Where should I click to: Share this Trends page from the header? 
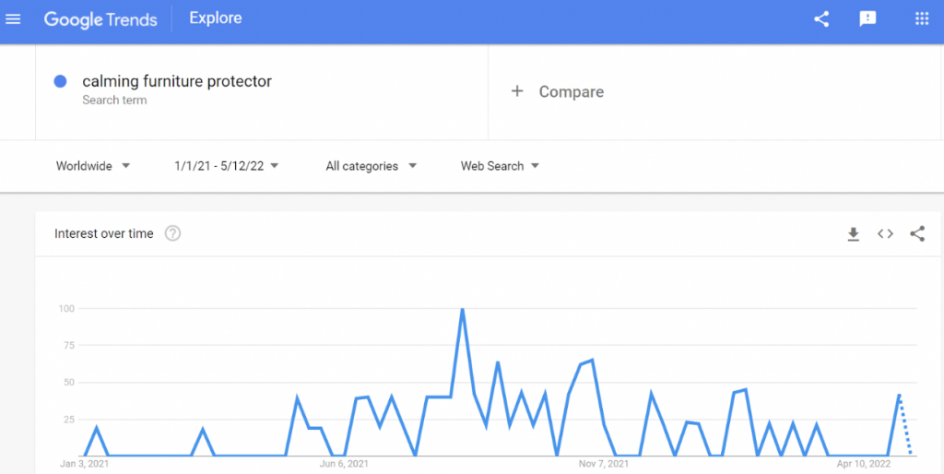click(821, 19)
